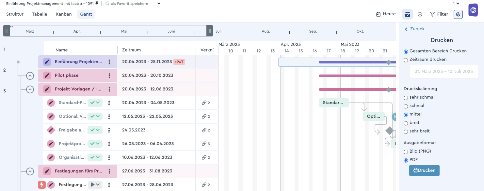Collapse the Projekt-Vorlagen tree node

[x=30, y=89]
